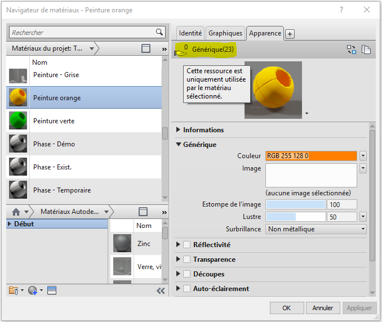Click the search magnifier icon

click(x=159, y=33)
